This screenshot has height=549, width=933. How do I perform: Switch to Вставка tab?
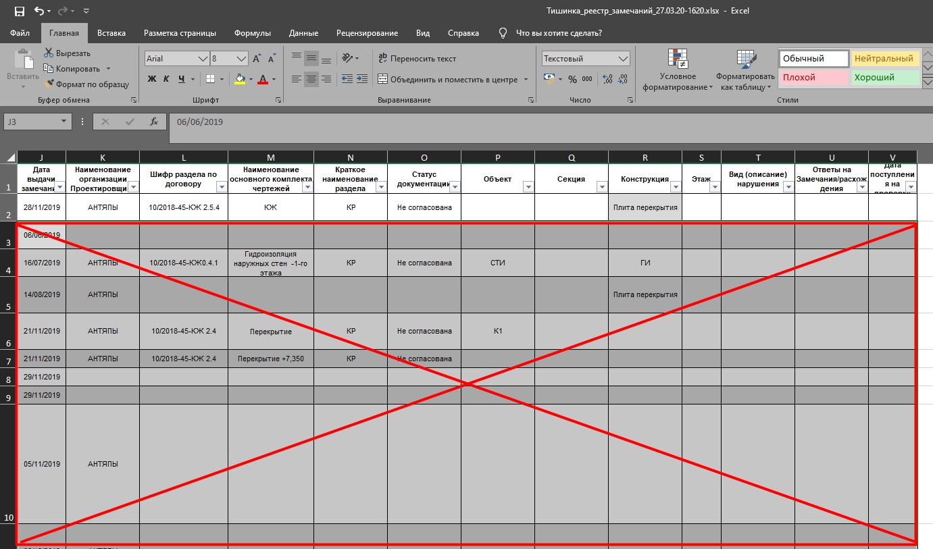[x=111, y=33]
